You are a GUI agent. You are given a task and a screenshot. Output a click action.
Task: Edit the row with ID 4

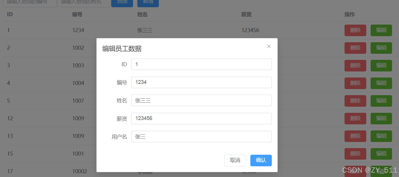[x=381, y=83]
